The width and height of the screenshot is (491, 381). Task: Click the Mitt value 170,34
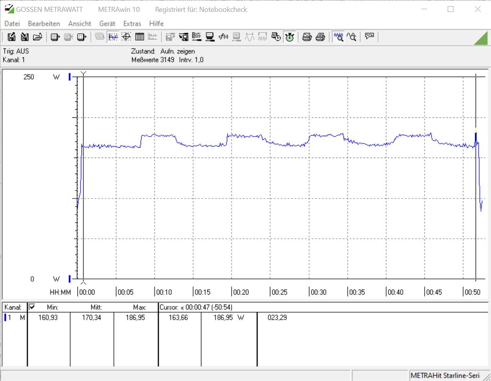click(92, 317)
